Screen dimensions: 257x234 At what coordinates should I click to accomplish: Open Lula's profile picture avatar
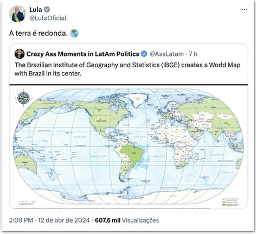tap(17, 14)
